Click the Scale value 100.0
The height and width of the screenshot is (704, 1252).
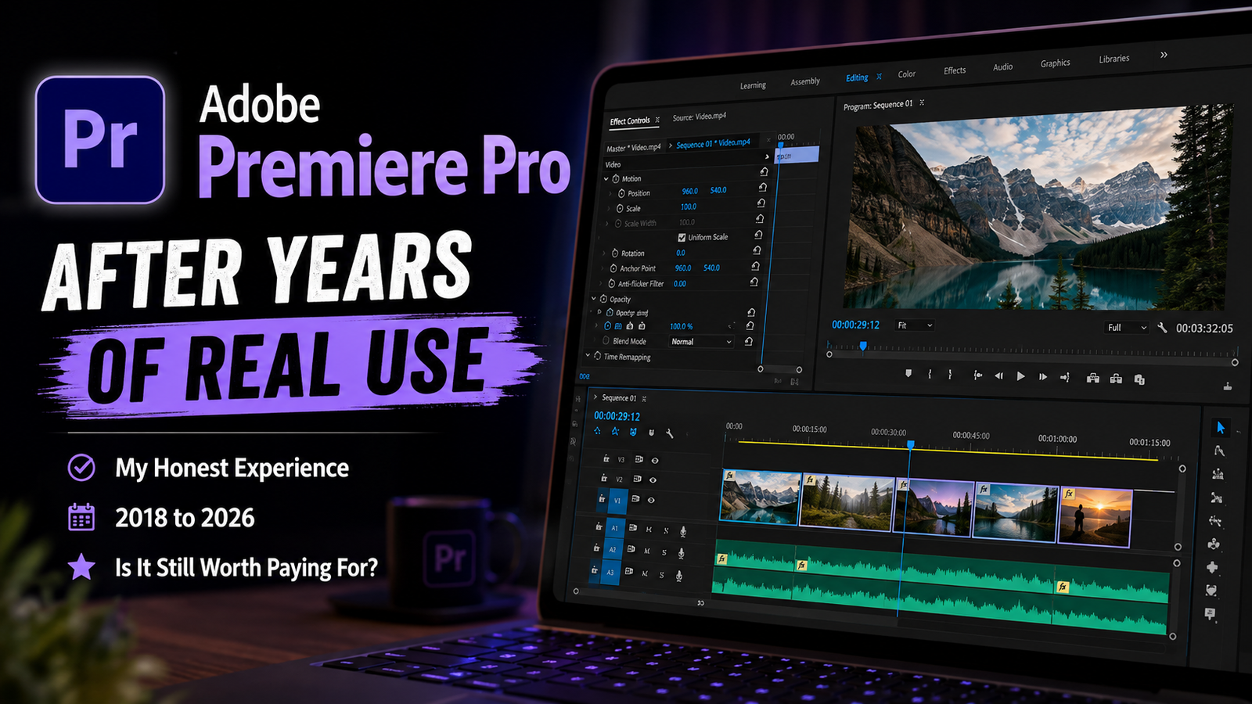coord(688,207)
